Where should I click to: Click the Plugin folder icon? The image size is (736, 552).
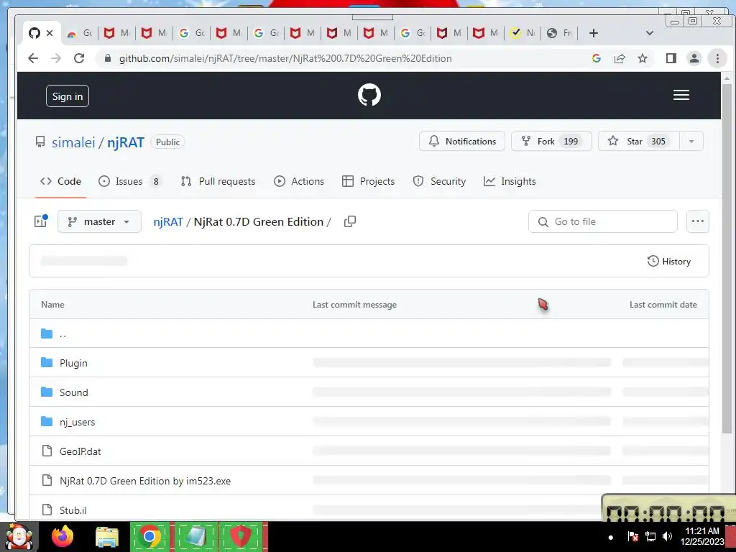tap(47, 362)
